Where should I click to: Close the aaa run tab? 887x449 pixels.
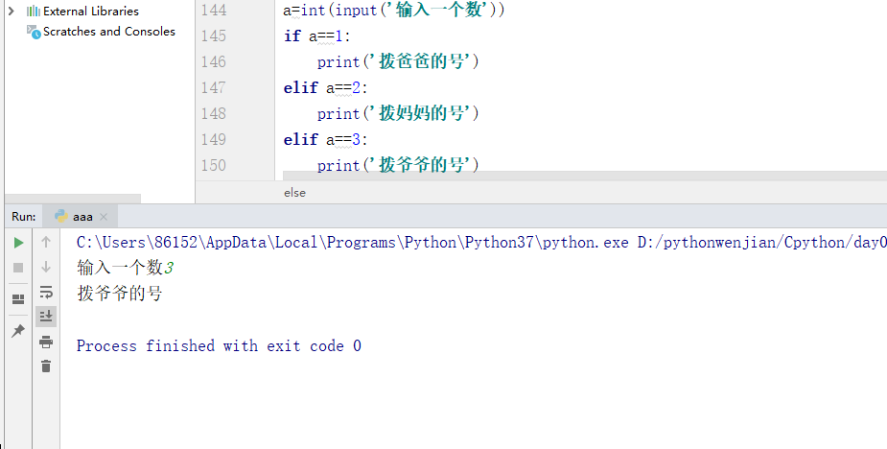(x=103, y=217)
